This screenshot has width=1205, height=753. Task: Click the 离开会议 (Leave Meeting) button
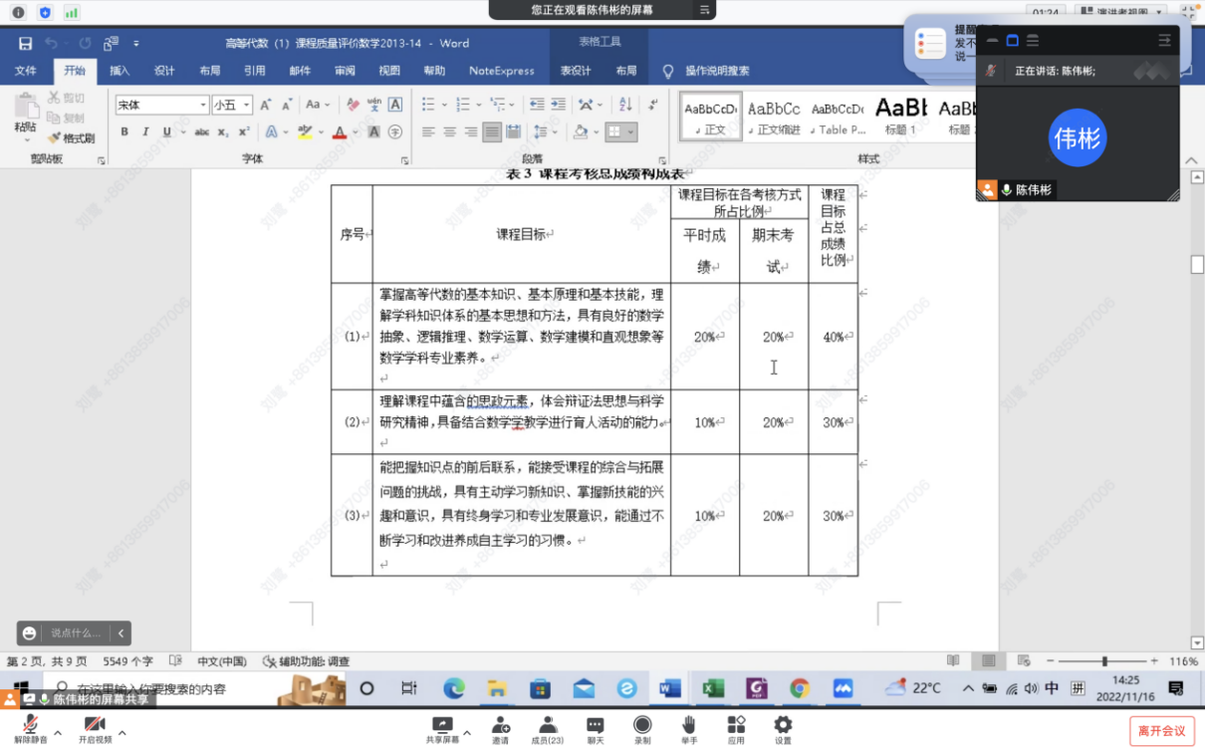pos(1161,731)
